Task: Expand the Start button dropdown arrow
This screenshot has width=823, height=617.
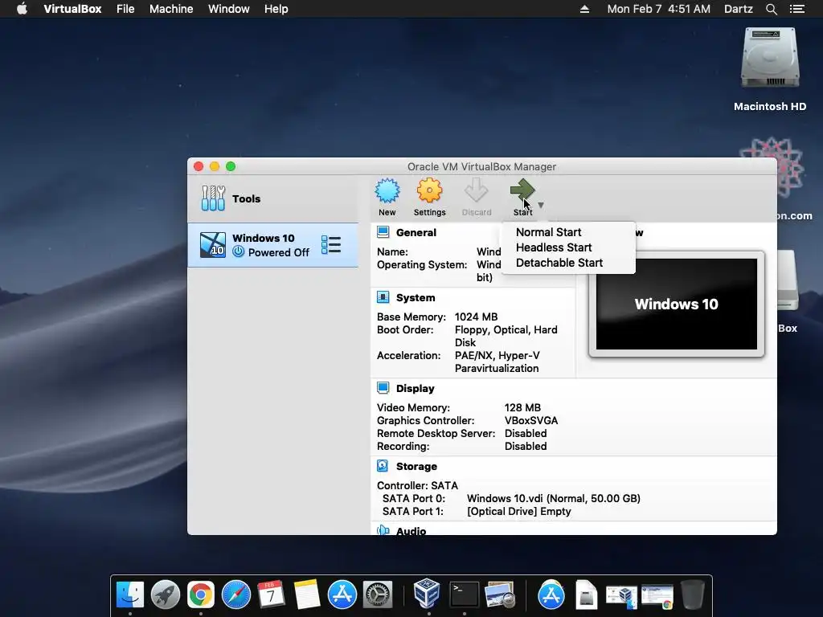Action: (x=541, y=205)
